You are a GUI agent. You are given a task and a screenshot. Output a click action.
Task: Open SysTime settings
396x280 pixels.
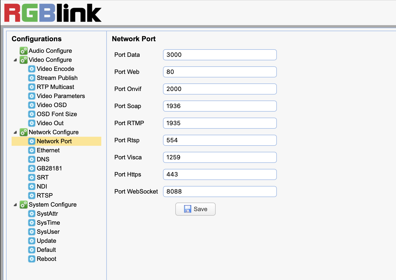[x=48, y=223]
